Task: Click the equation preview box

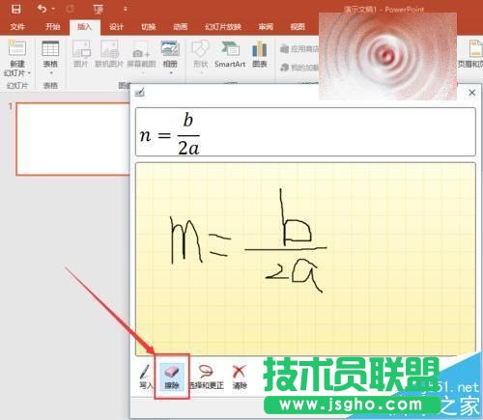Action: pos(305,132)
